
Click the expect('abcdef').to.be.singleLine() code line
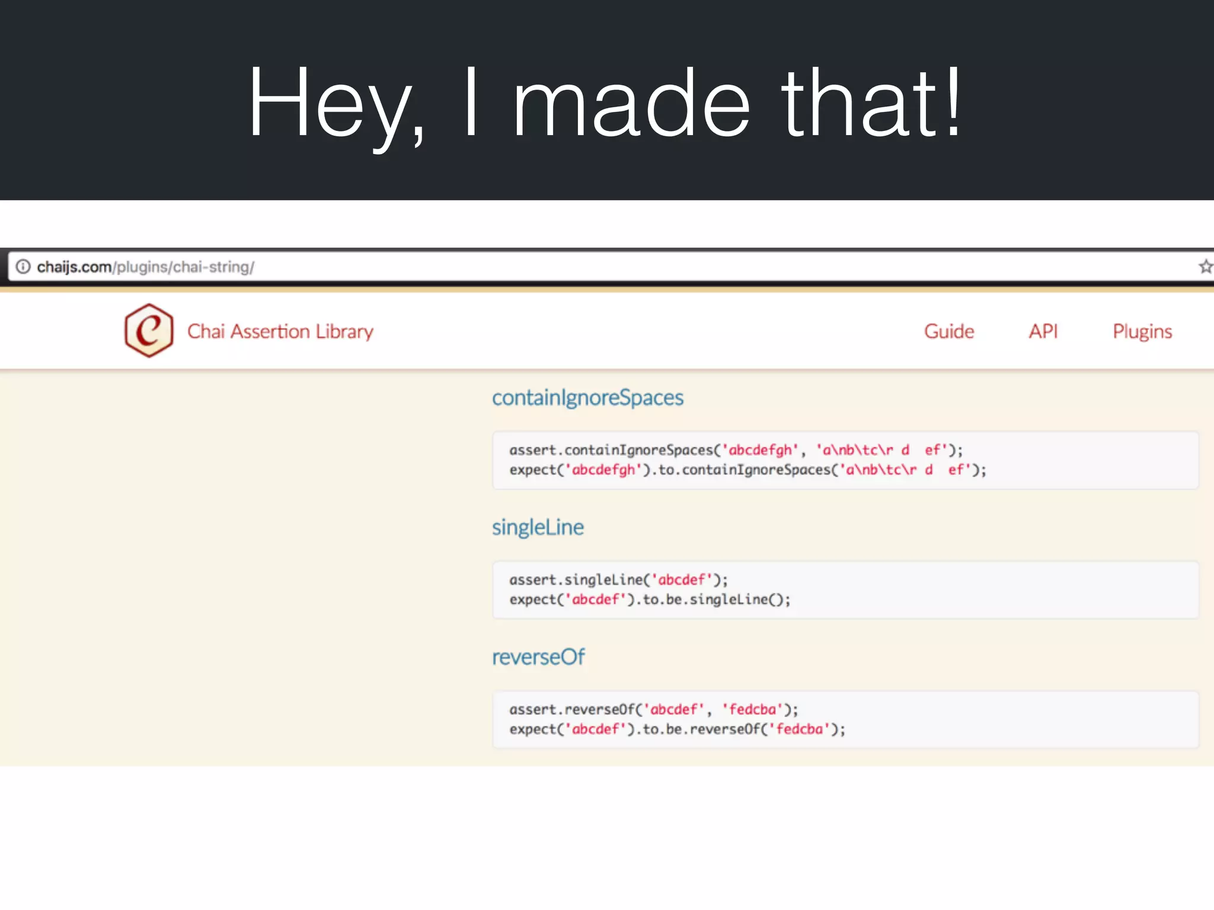650,600
